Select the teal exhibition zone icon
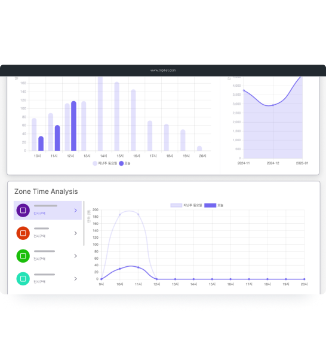Image resolution: width=326 pixels, height=359 pixels. point(23,279)
